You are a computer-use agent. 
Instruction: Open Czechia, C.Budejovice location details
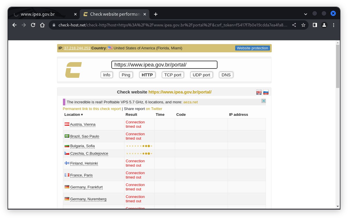point(89,154)
